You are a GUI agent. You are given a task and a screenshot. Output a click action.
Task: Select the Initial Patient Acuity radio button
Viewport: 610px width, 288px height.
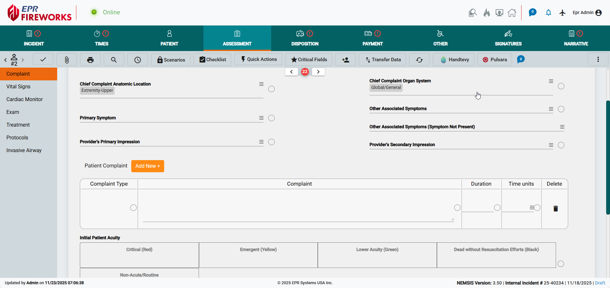pos(561,264)
